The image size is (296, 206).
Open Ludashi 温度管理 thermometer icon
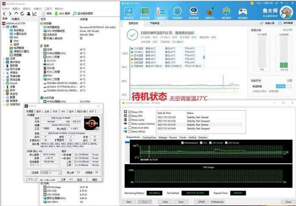click(x=161, y=12)
